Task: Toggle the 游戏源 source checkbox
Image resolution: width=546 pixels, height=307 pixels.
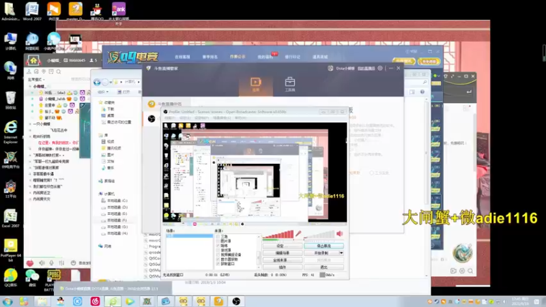Action: pyautogui.click(x=218, y=250)
